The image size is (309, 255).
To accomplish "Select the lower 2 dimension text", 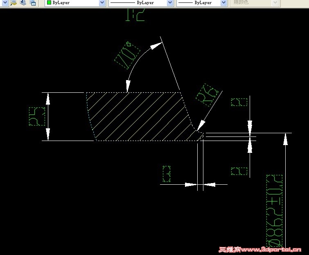I will coord(239,171).
